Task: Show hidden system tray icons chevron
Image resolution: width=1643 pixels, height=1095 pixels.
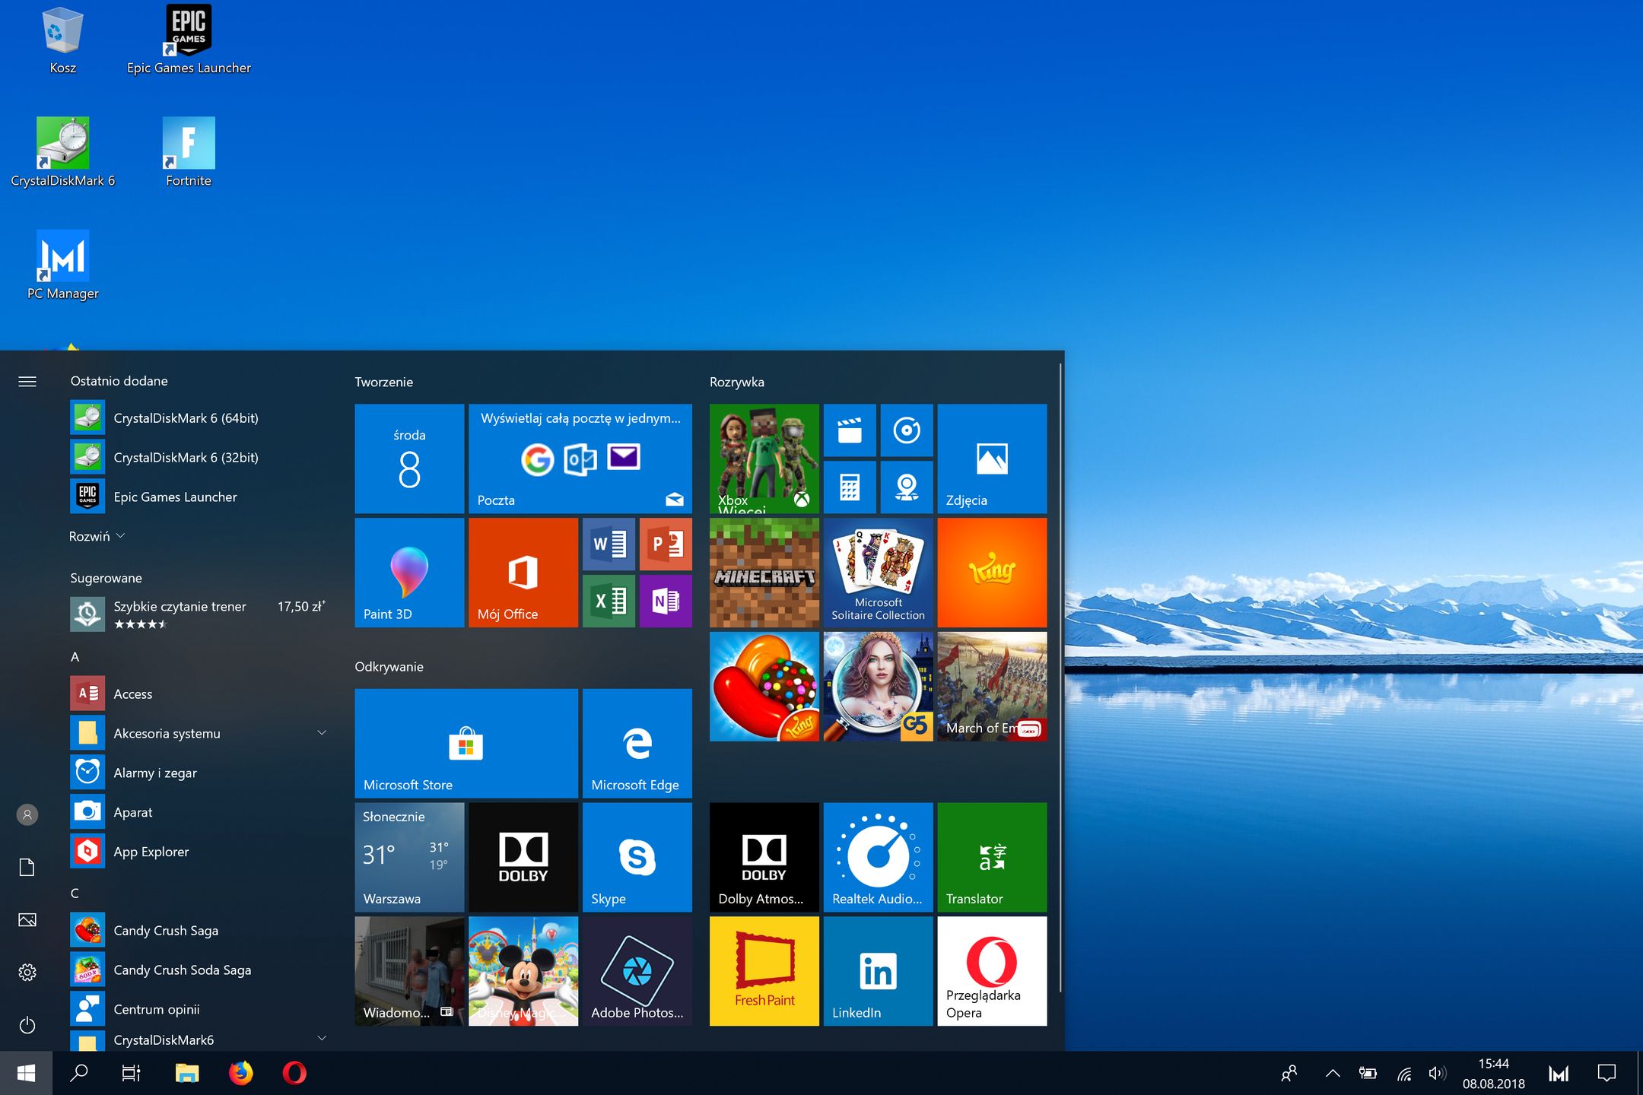Action: [x=1333, y=1073]
